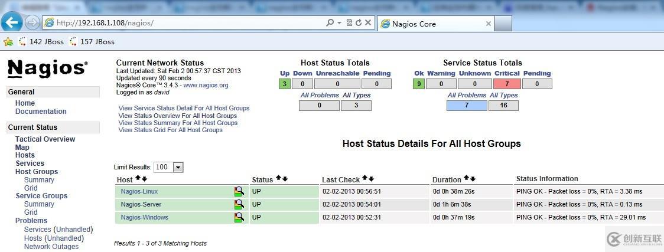
Task: View Status Grid For All Host Groups
Action: tap(170, 130)
